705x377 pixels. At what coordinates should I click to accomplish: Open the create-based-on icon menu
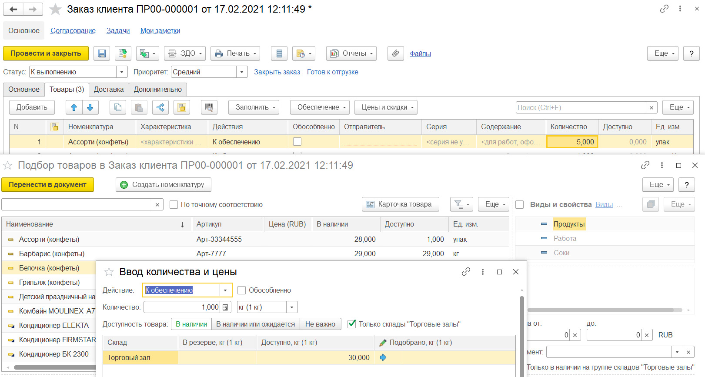click(148, 53)
